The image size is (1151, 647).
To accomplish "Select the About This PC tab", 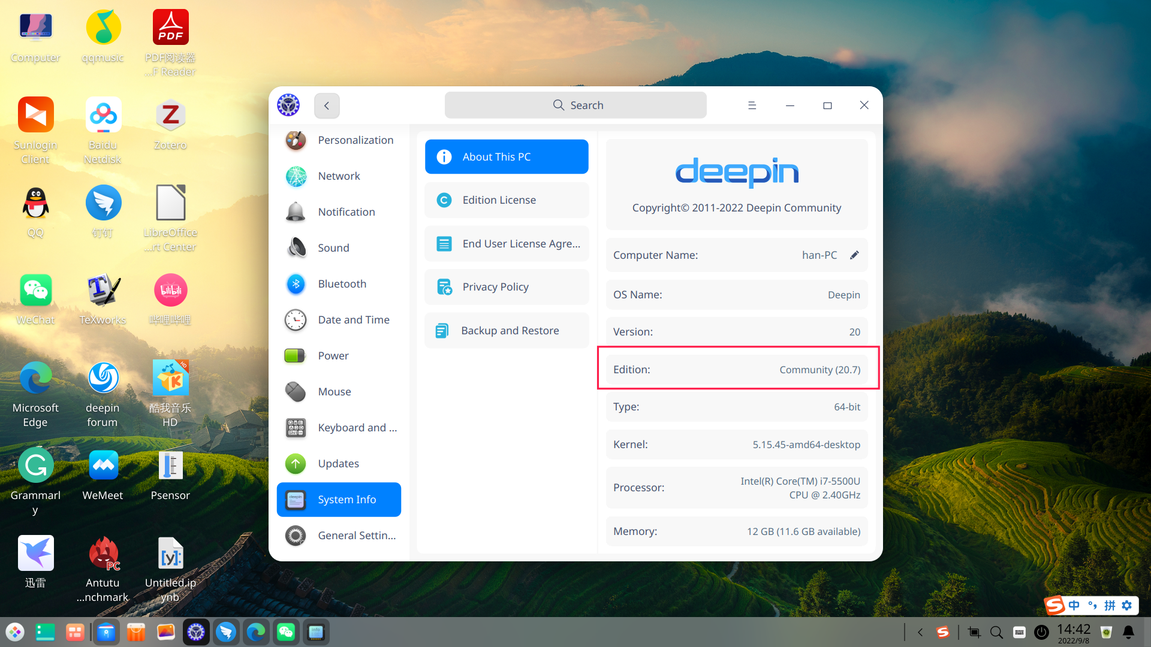I will (507, 156).
